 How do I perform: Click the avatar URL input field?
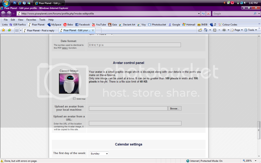(135, 123)
